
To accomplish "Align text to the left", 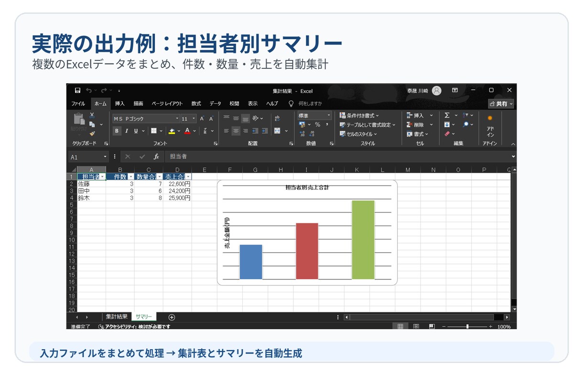I will (x=227, y=131).
